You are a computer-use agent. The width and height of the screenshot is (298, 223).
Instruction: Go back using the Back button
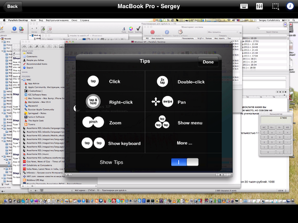pos(12,7)
